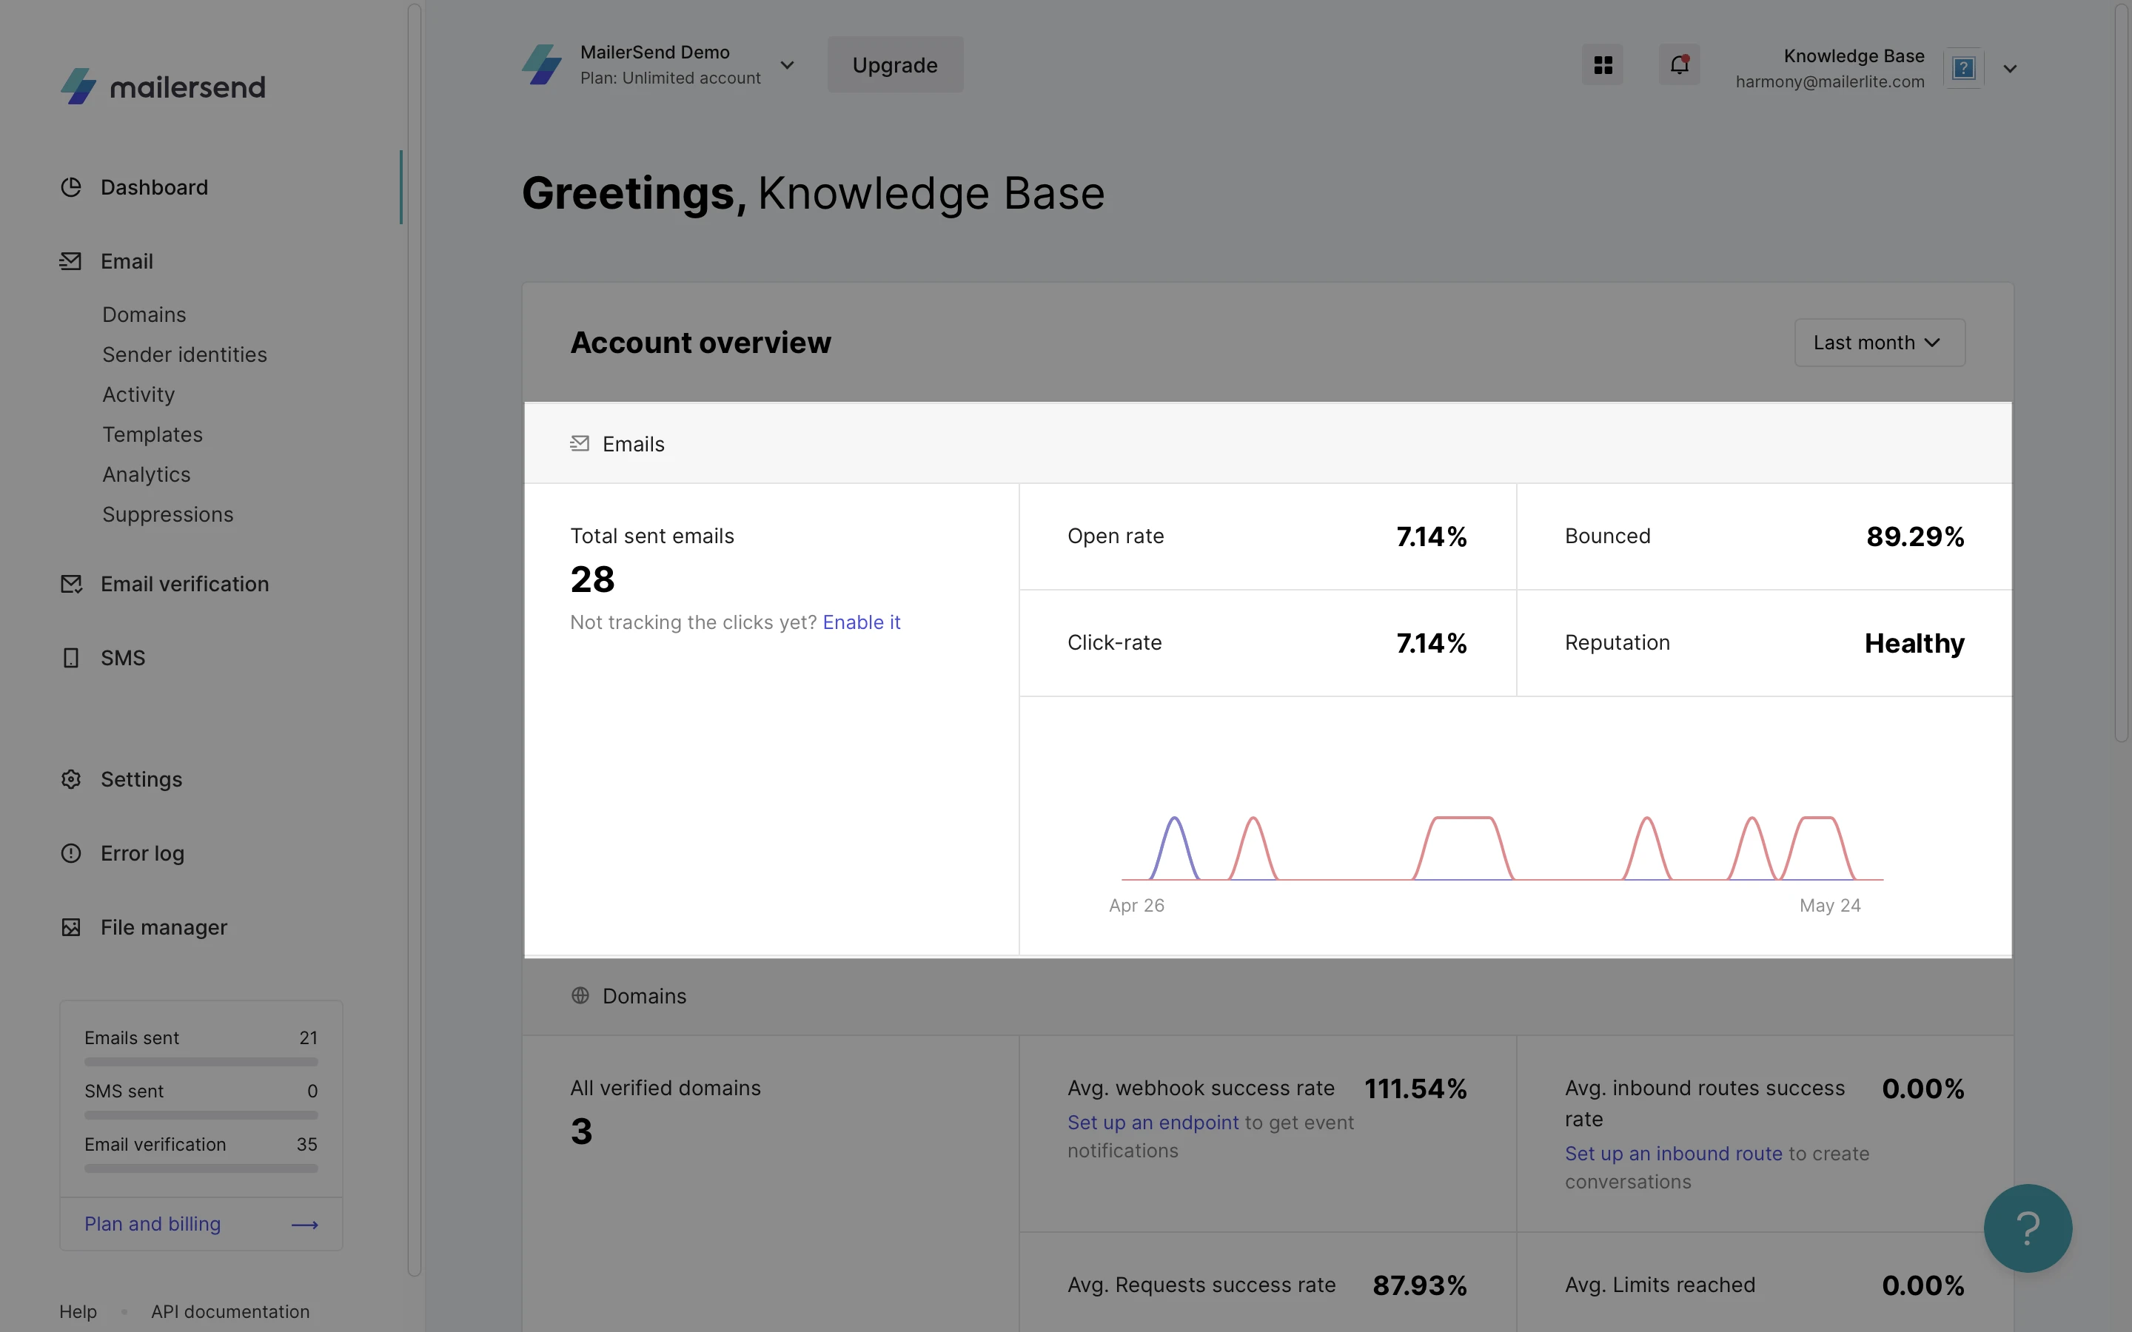This screenshot has width=2132, height=1332.
Task: Click the File manager image icon
Action: [70, 928]
